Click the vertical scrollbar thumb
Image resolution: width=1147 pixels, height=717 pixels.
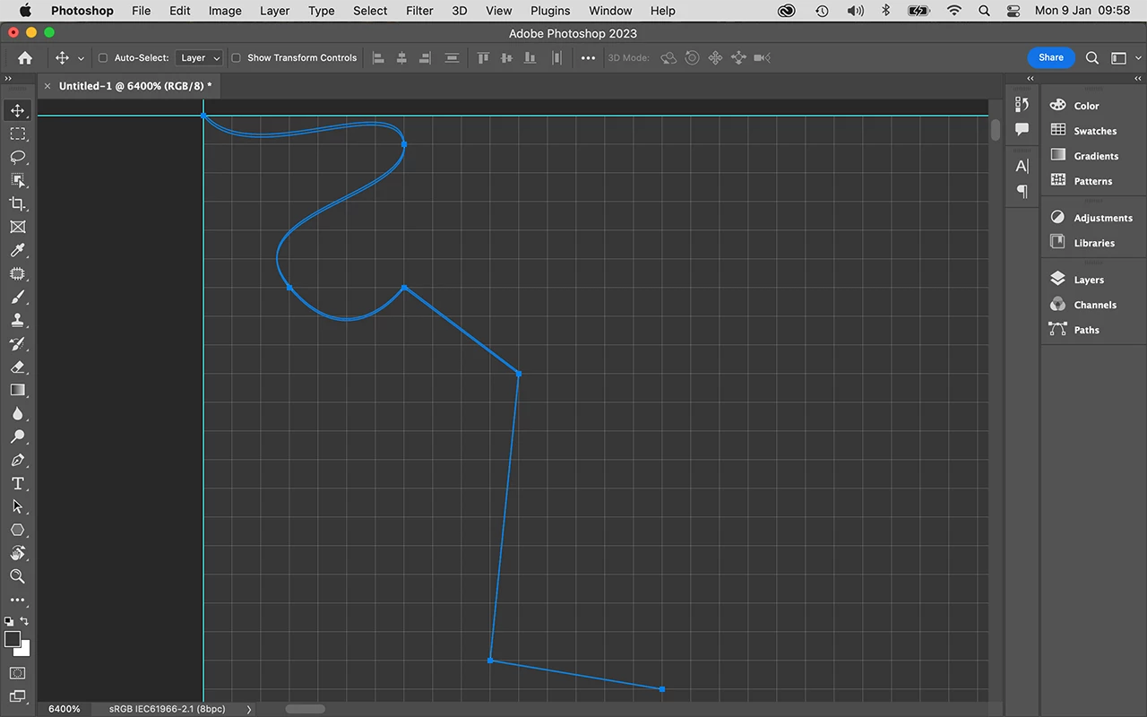pos(996,130)
